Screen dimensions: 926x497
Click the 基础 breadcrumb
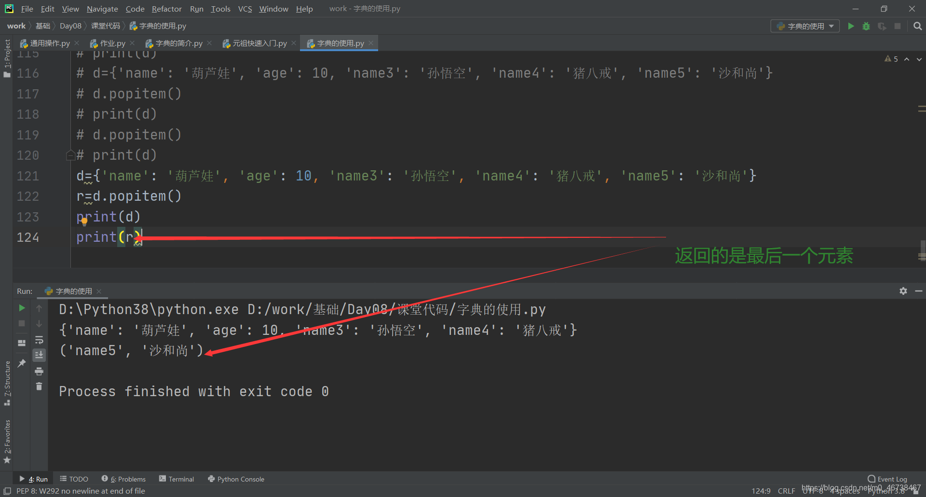click(43, 26)
